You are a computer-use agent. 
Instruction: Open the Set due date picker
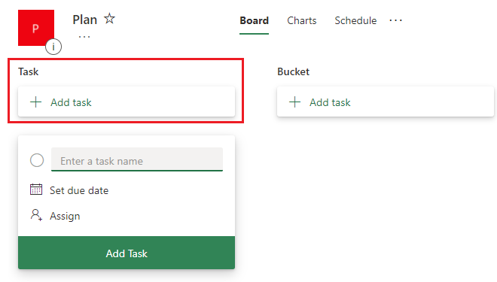click(79, 190)
